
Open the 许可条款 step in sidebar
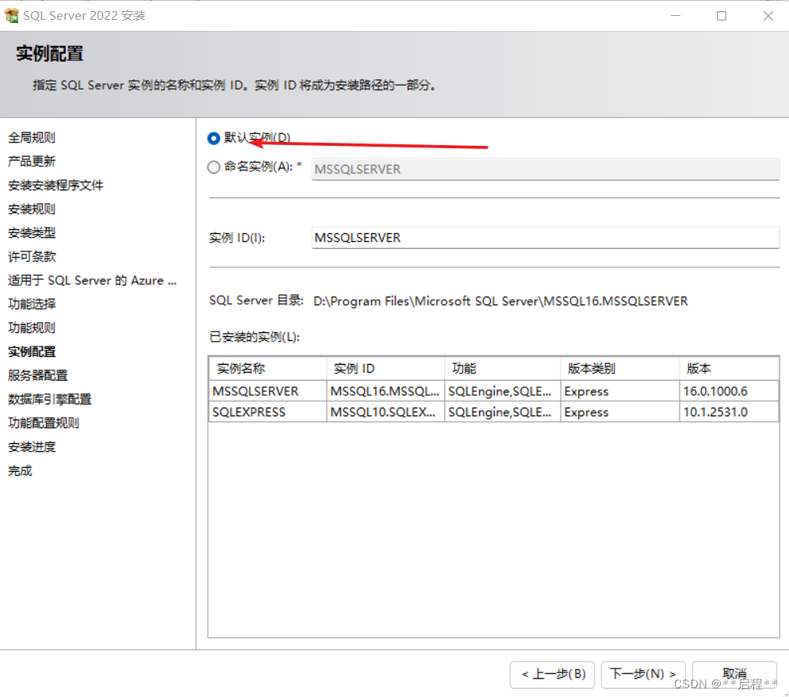tap(32, 257)
